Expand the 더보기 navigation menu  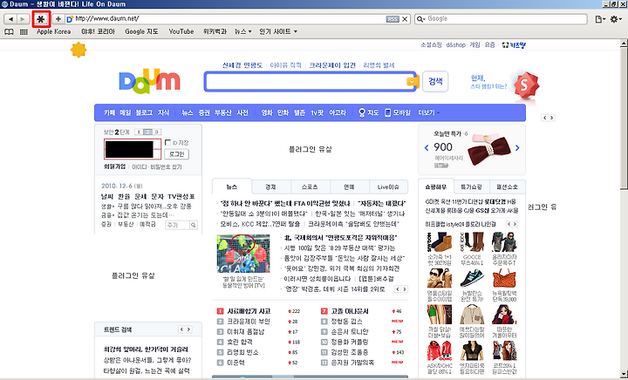(428, 112)
